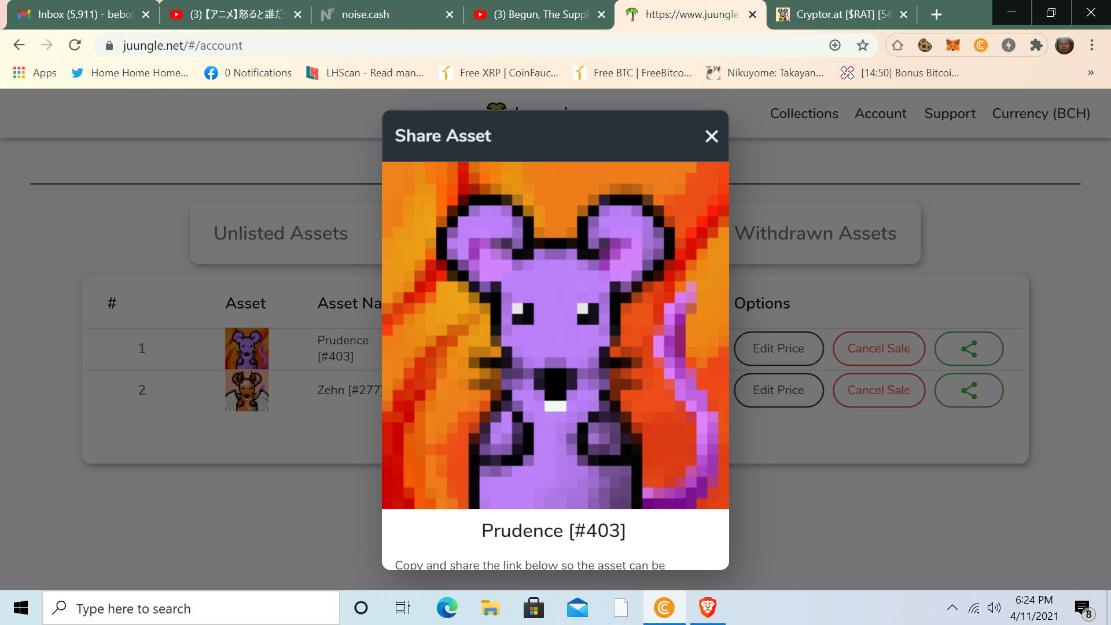Open the Brave browser taskbar icon
This screenshot has width=1111, height=625.
(x=708, y=608)
